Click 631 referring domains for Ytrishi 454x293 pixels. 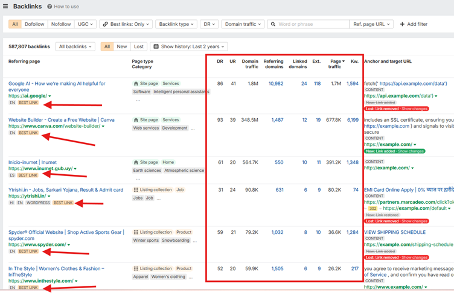280,190
